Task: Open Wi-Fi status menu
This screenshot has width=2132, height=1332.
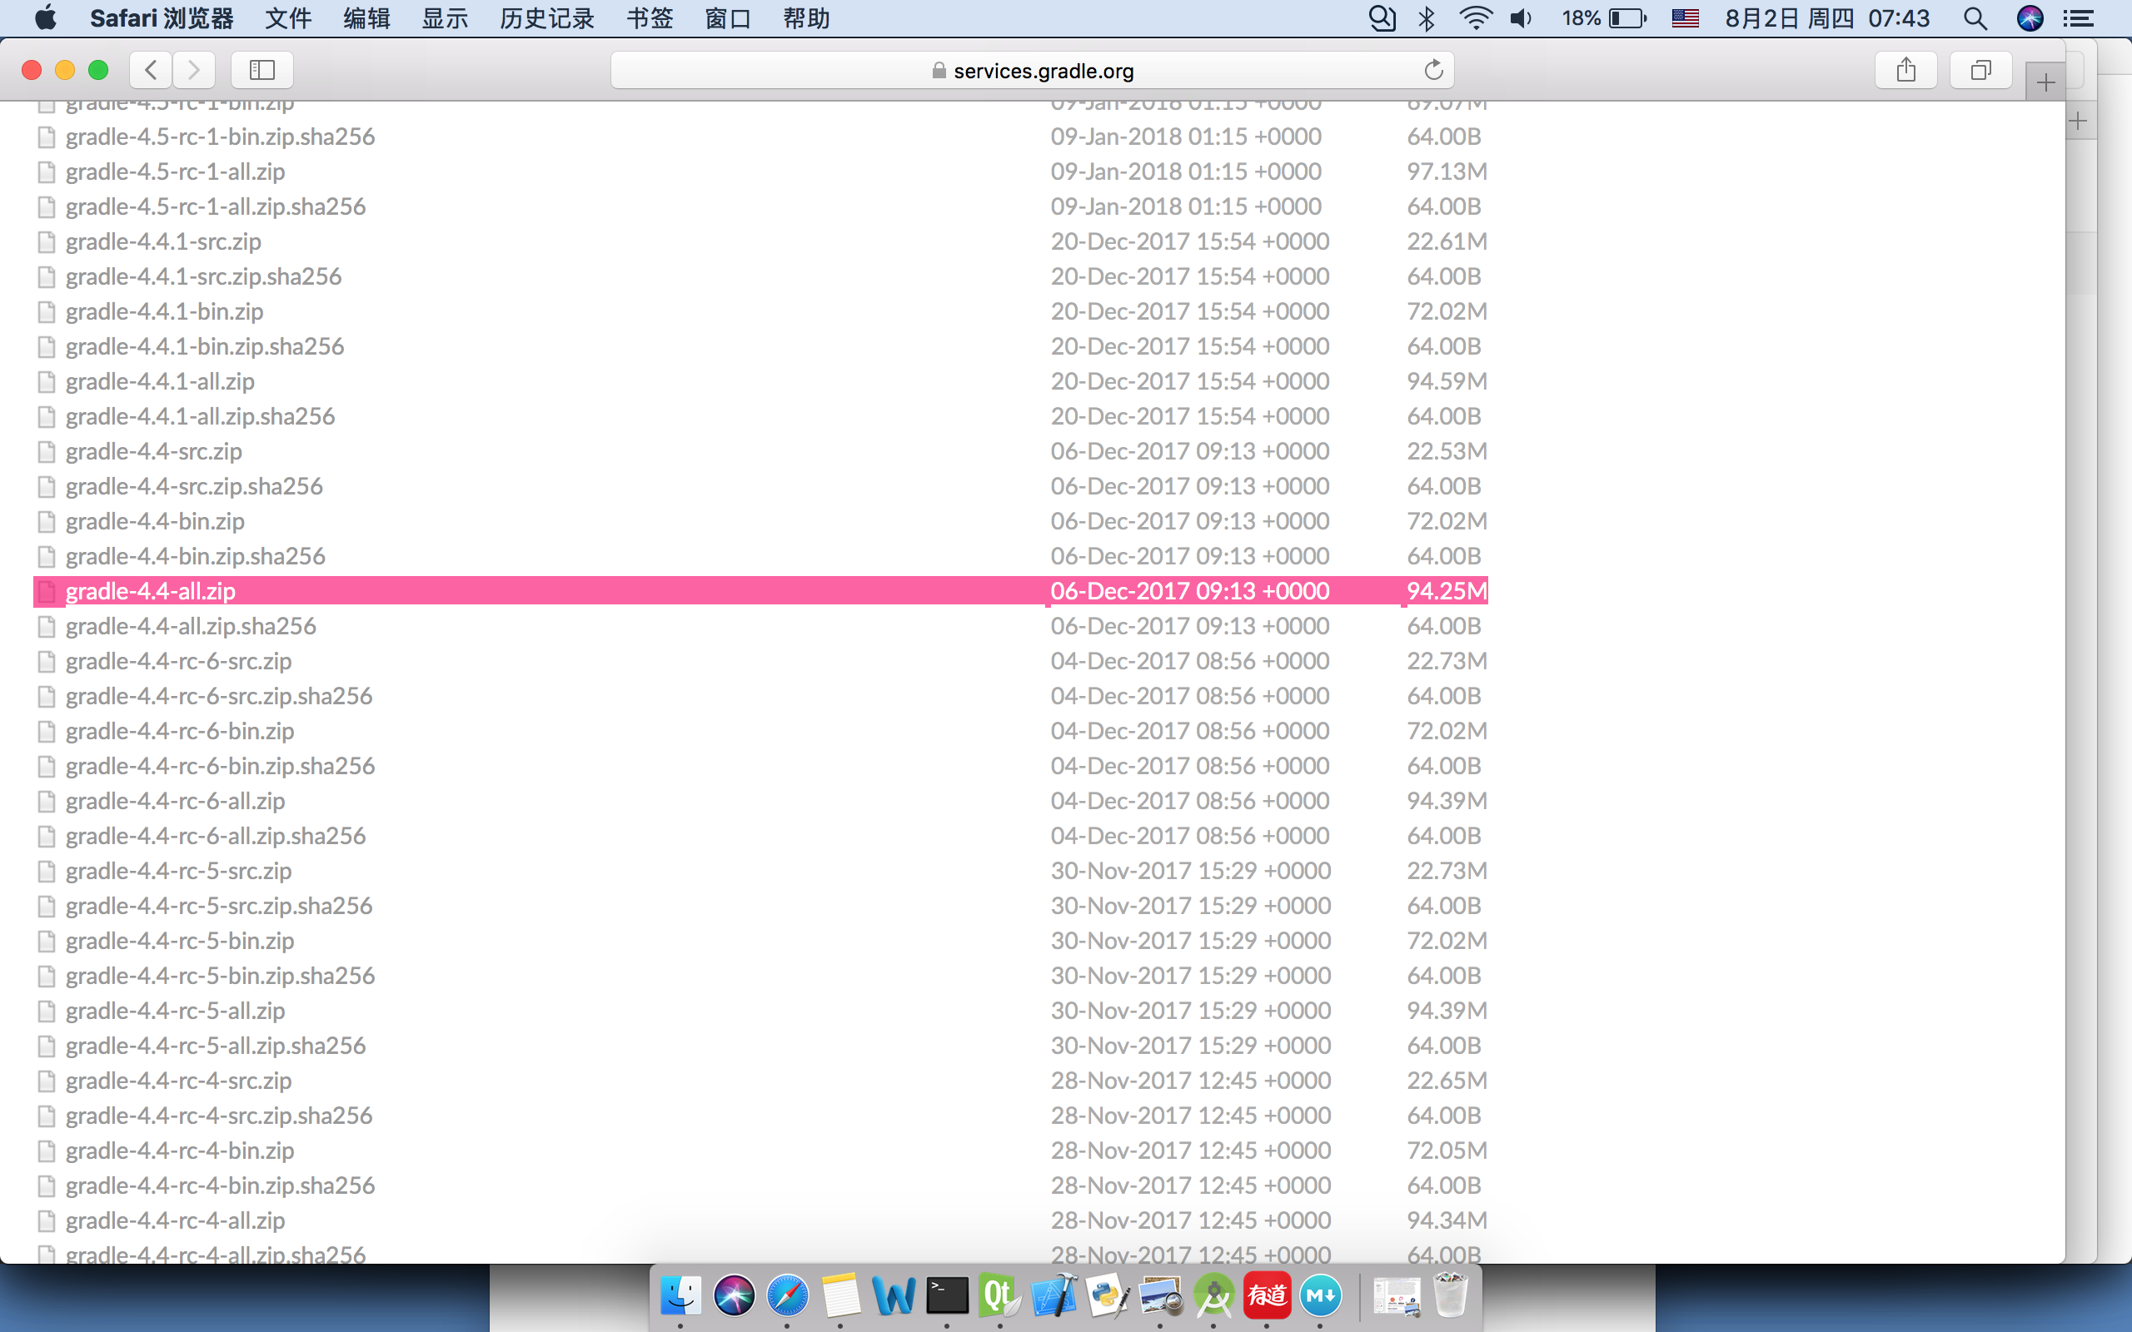Action: (x=1475, y=18)
